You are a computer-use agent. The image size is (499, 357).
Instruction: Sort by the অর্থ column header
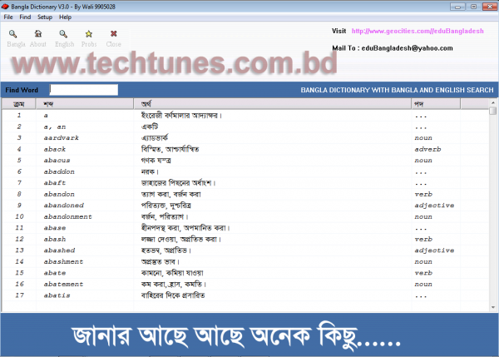coord(273,104)
